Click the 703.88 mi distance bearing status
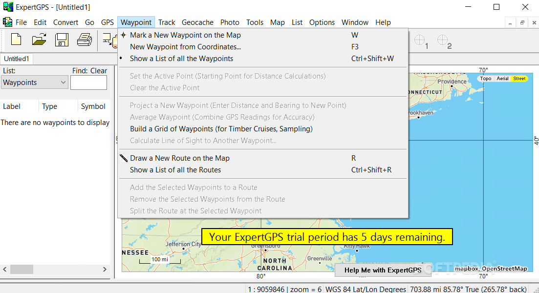This screenshot has width=539, height=293. (x=468, y=289)
